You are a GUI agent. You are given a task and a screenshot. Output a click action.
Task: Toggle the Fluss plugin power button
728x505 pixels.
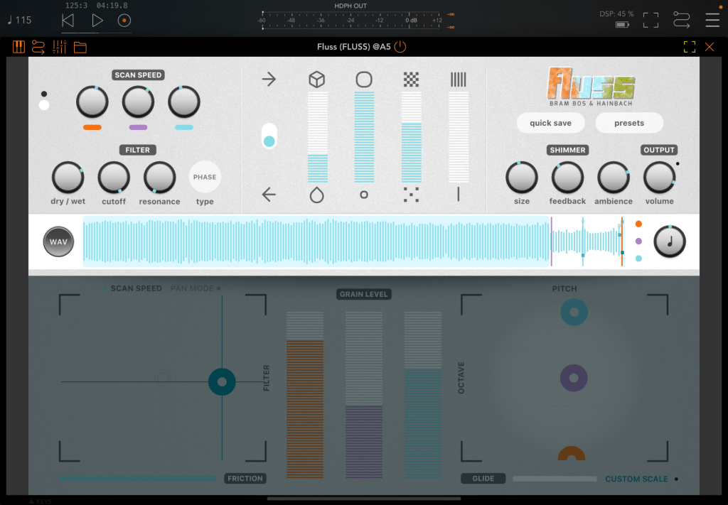click(x=400, y=48)
